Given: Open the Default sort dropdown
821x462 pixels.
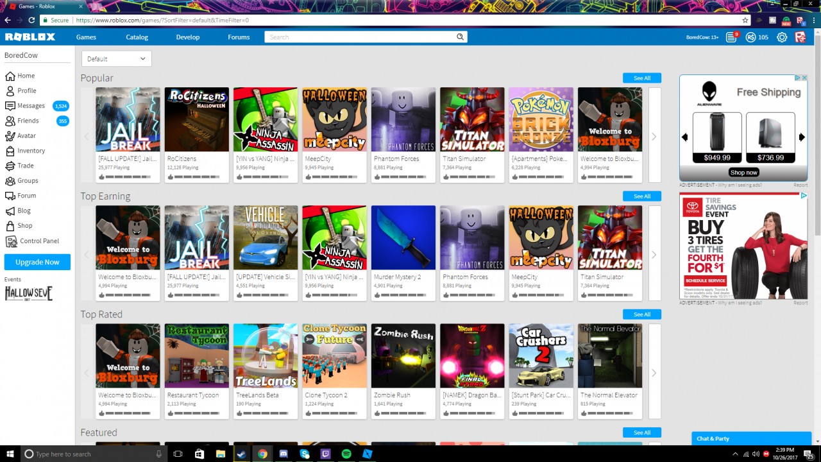Looking at the screenshot, I should click(x=117, y=58).
